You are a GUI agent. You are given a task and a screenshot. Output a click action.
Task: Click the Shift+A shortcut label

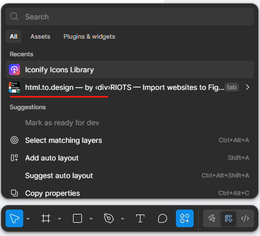tap(238, 158)
